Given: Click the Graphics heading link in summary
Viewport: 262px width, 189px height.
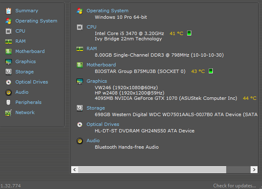Looking at the screenshot, I should click(x=97, y=81).
